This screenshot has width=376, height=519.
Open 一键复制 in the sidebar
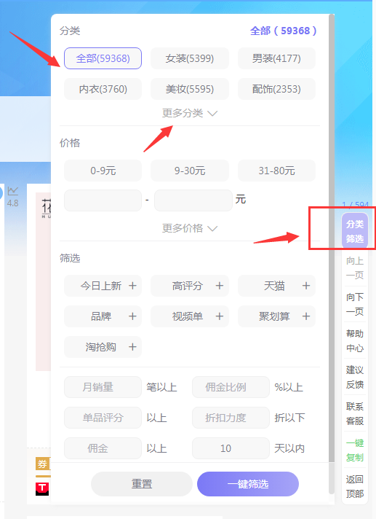point(355,450)
